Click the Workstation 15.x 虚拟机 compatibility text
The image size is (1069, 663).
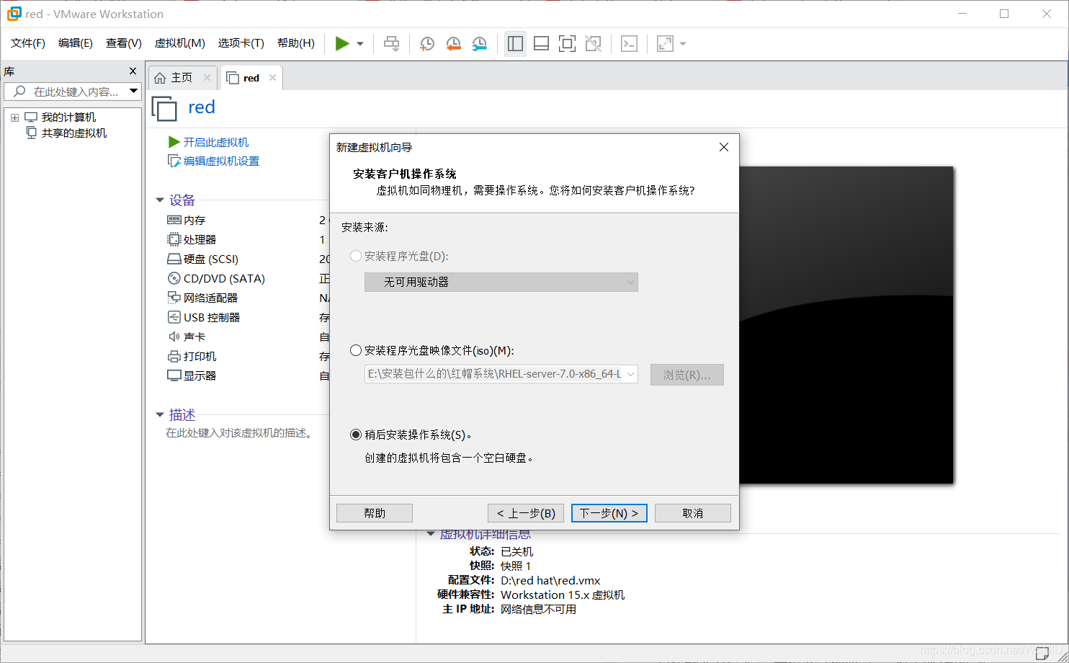point(563,595)
